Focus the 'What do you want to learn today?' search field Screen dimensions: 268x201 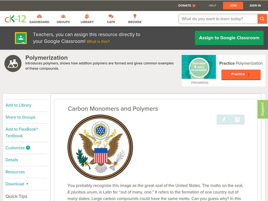[x=218, y=19]
